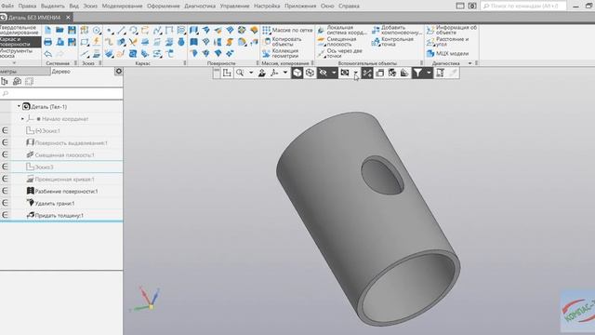Toggle visibility of Эскиз:3 row

coord(5,167)
